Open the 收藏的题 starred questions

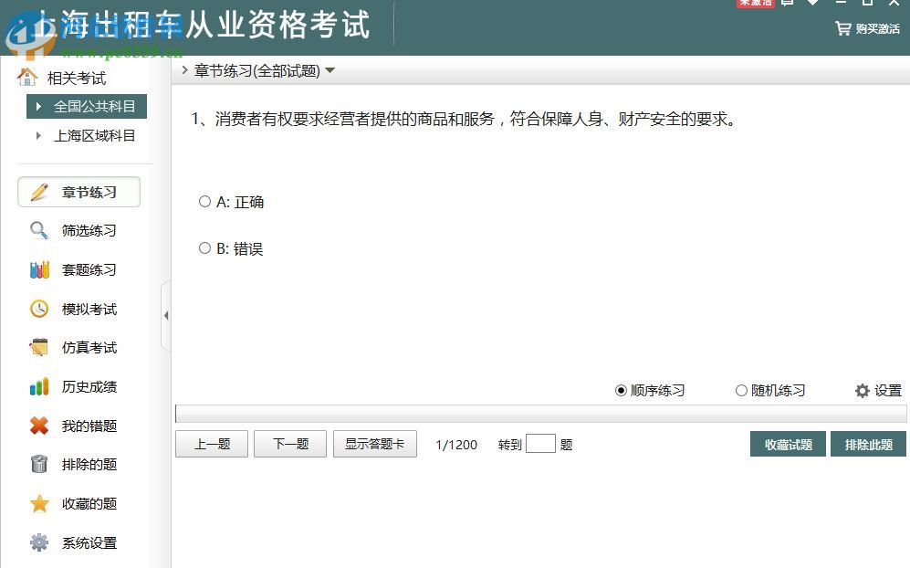89,503
